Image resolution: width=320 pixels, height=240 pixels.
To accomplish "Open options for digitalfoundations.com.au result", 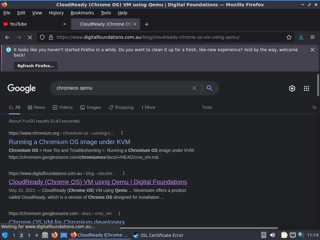I will [124, 173].
